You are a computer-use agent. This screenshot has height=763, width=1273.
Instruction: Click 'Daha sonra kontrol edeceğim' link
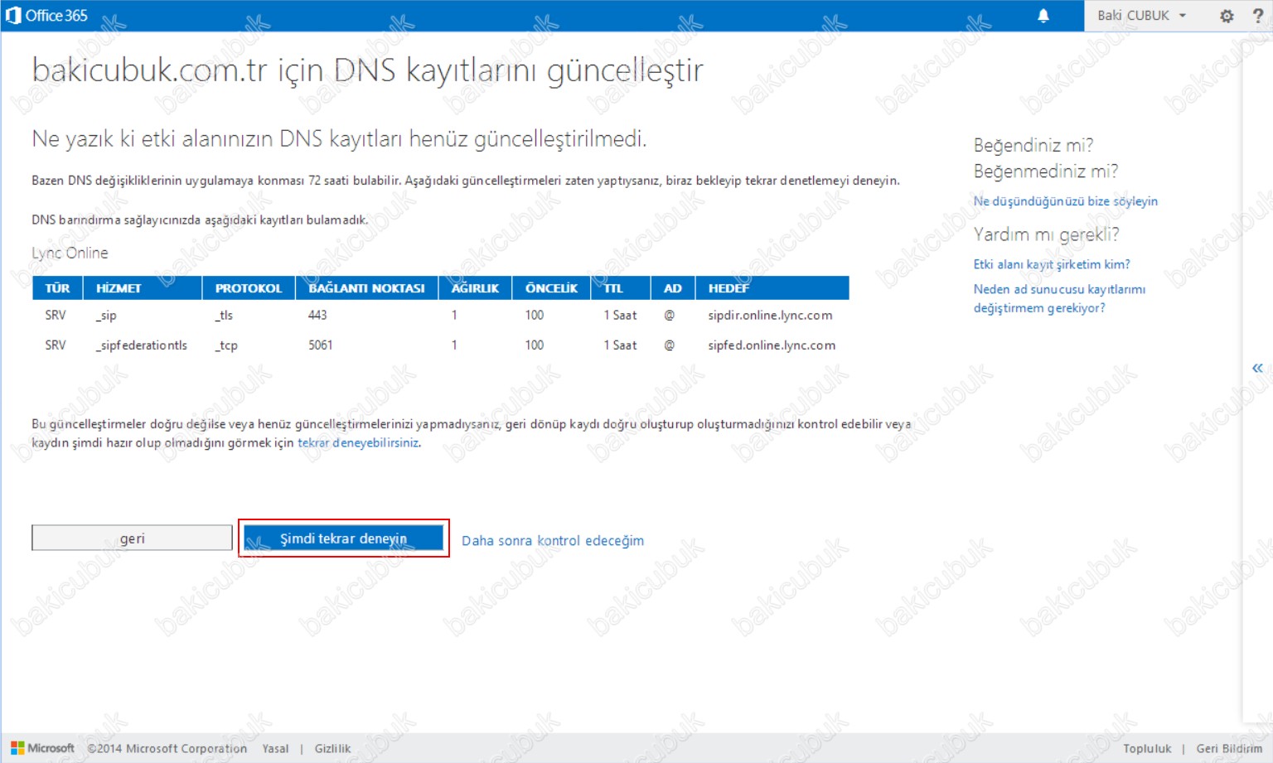tap(553, 540)
